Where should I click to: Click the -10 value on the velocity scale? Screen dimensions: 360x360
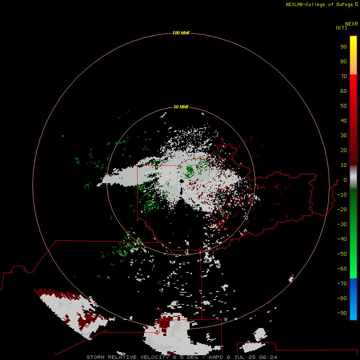(x=342, y=195)
